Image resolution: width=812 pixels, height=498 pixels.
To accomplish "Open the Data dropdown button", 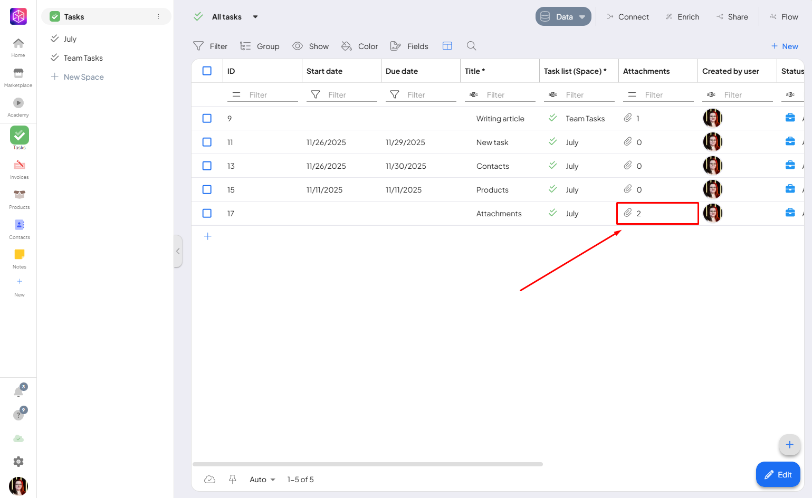I will [x=563, y=17].
